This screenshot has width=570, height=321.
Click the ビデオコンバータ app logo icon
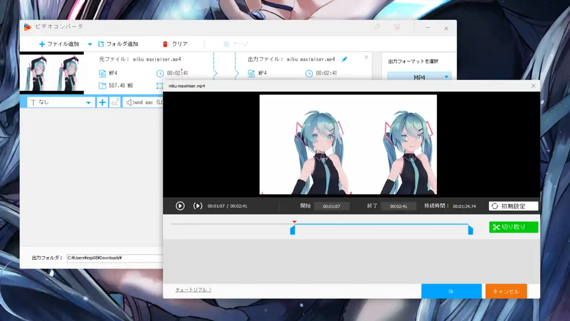(28, 27)
